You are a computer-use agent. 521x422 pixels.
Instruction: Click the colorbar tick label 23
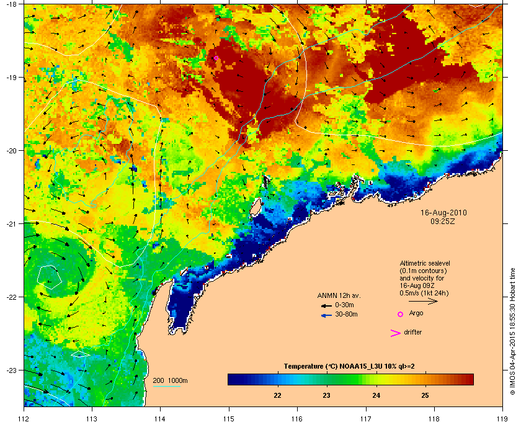[x=327, y=395]
